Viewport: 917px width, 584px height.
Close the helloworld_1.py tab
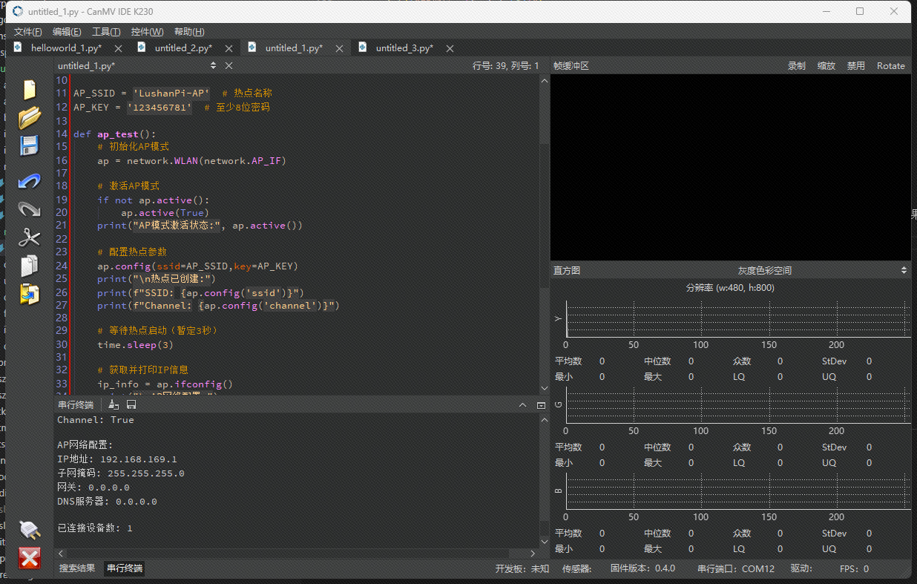(x=118, y=48)
